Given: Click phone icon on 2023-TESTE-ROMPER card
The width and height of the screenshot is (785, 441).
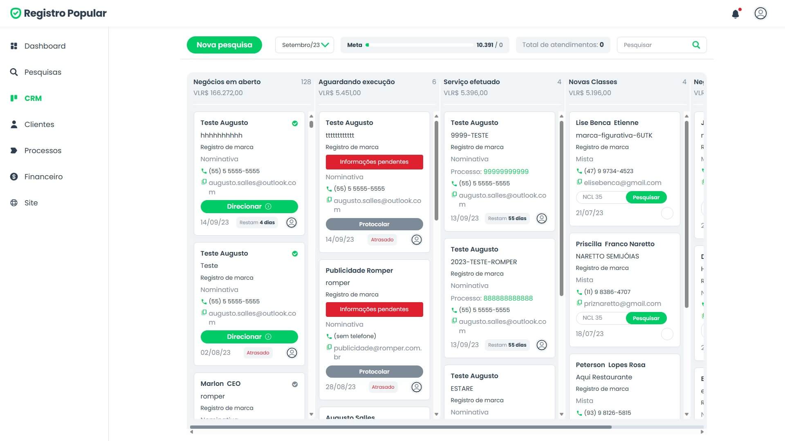Looking at the screenshot, I should pos(454,310).
